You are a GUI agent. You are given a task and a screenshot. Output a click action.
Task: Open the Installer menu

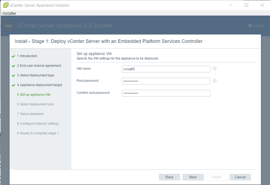9,13
